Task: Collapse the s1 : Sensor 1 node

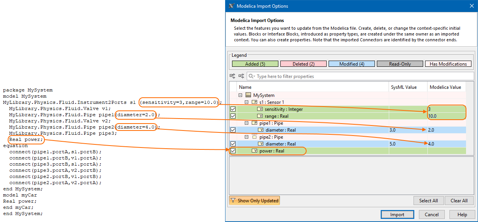Action: pos(247,102)
